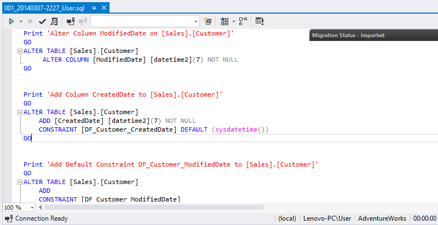
Task: Click the Include Actual Execution Plan icon
Action: [243, 21]
